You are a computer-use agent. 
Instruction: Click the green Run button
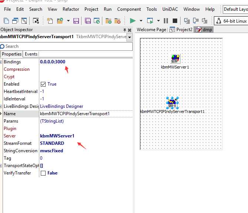click(133, 21)
